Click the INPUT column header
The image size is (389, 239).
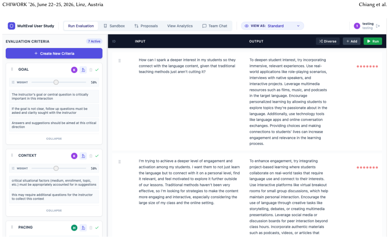(140, 41)
